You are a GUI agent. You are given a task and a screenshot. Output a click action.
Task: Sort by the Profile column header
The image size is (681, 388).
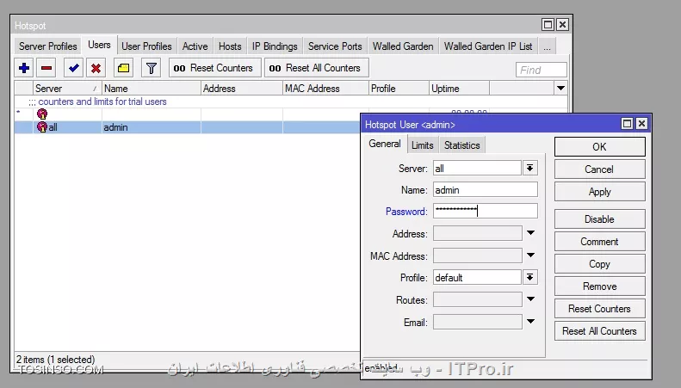pos(399,88)
